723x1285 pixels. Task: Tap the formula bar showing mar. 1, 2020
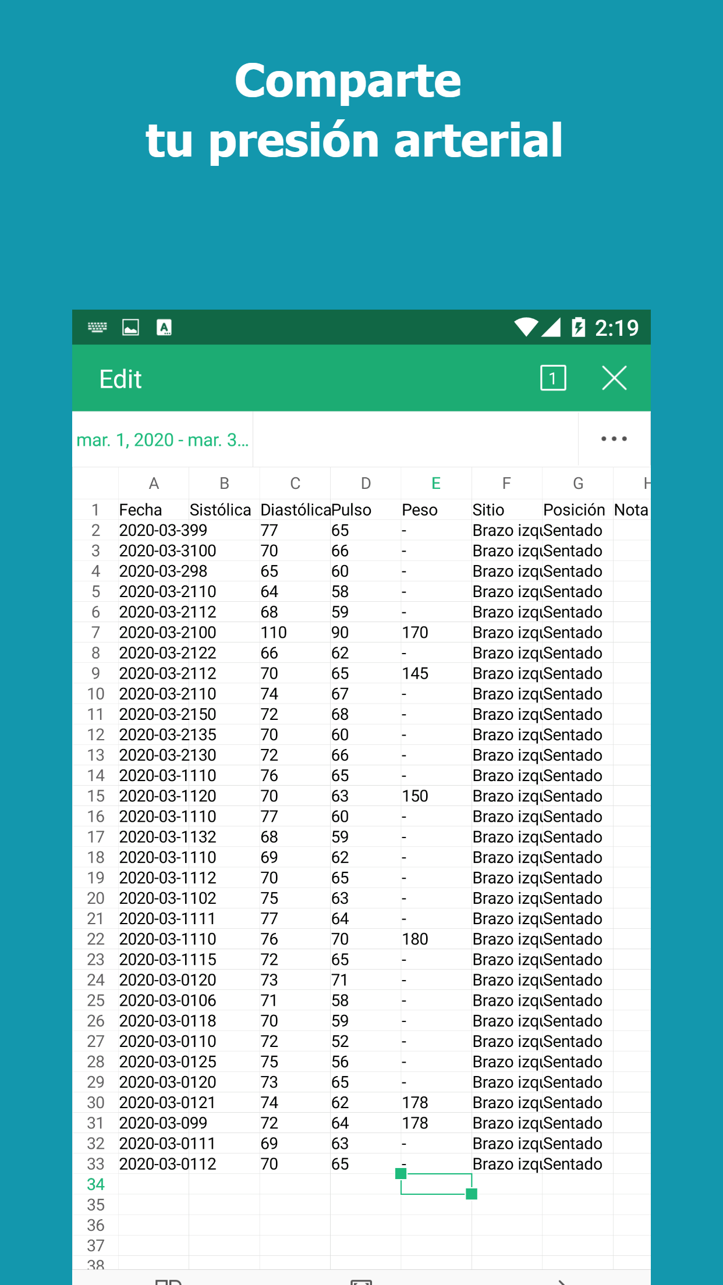[x=162, y=439]
